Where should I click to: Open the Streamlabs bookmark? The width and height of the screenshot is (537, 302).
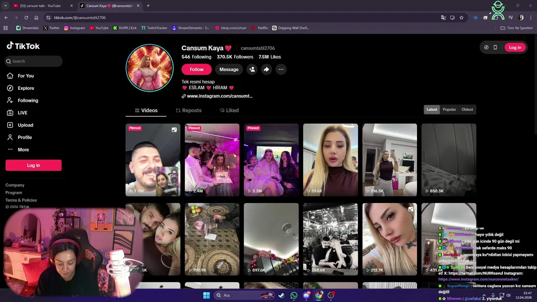27,28
